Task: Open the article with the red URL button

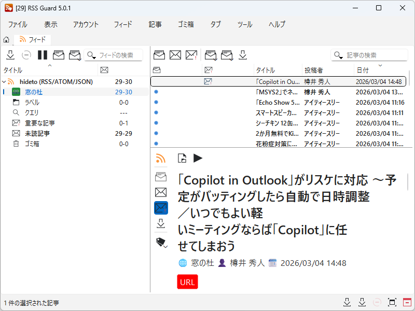Action: [187, 283]
